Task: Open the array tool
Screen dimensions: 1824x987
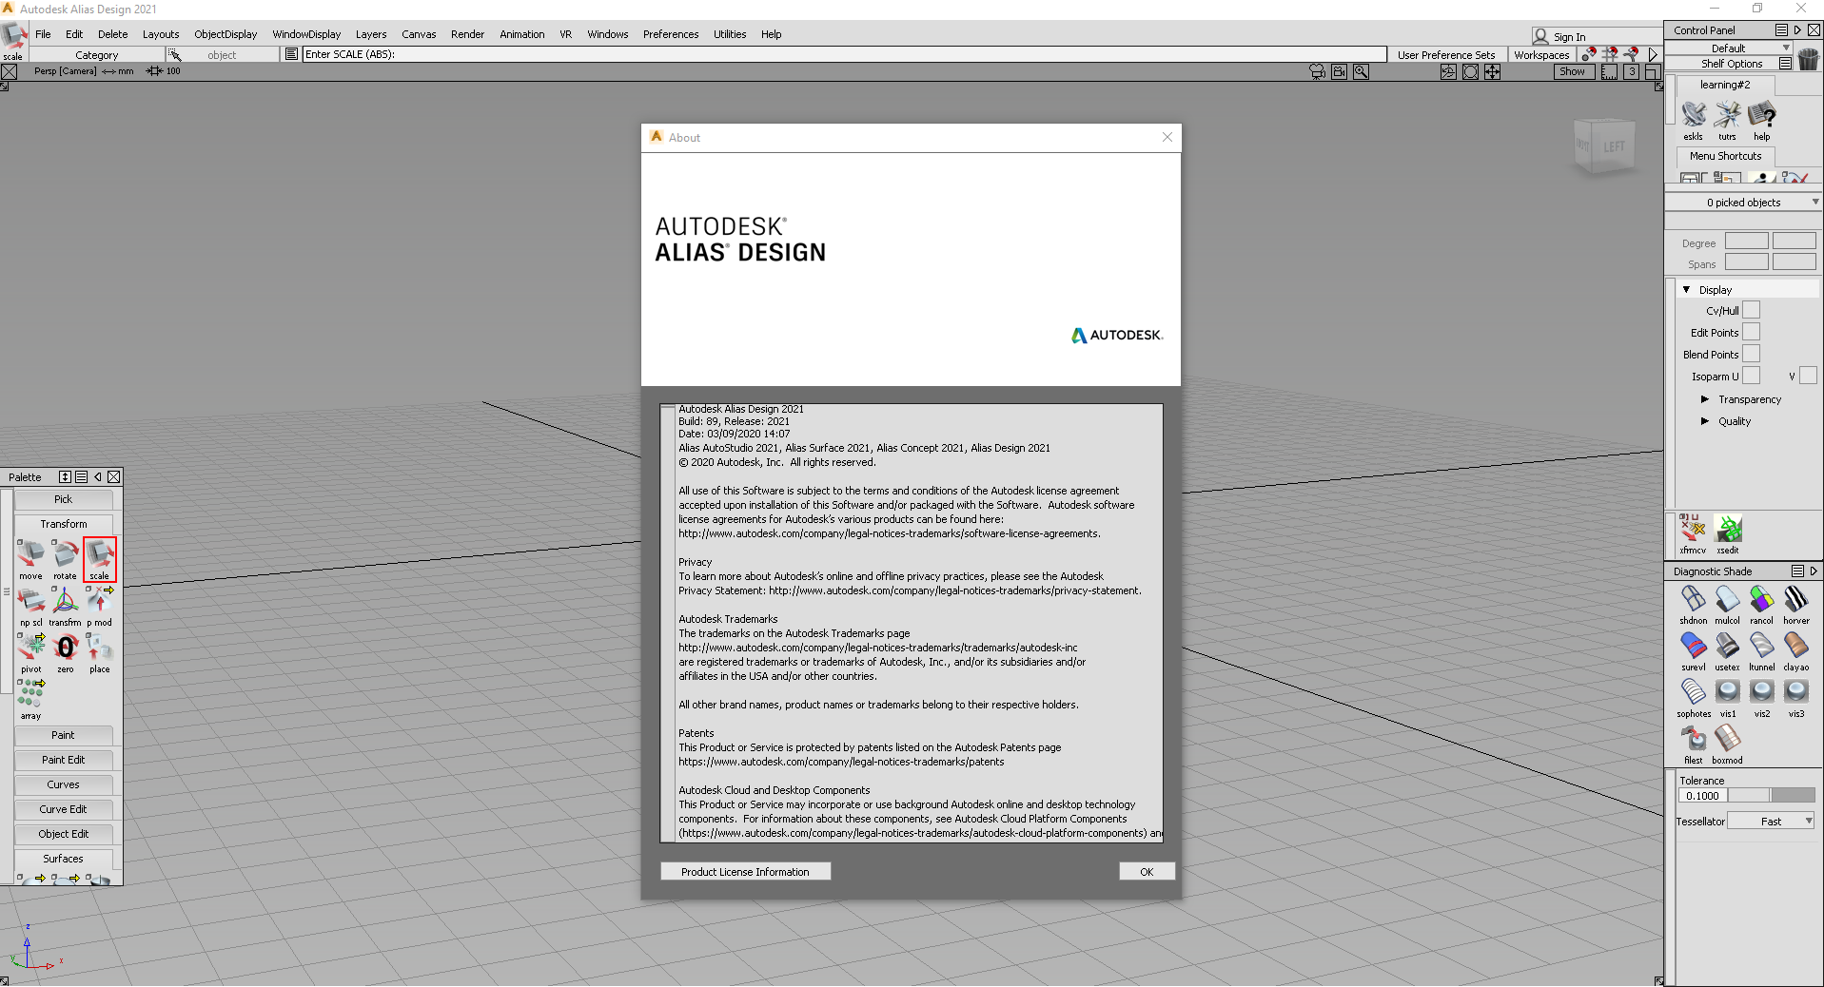Action: (x=30, y=698)
